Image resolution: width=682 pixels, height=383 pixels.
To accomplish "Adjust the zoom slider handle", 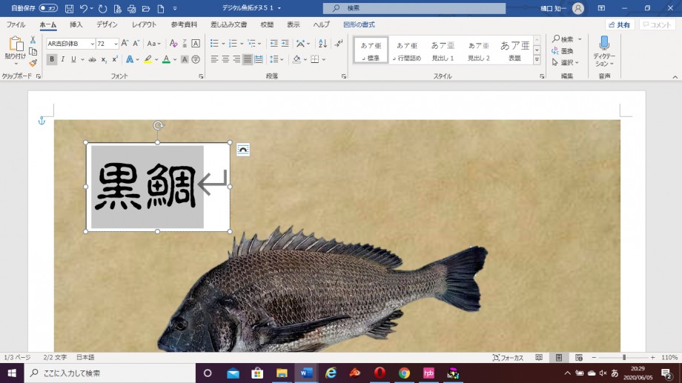I will (x=623, y=357).
